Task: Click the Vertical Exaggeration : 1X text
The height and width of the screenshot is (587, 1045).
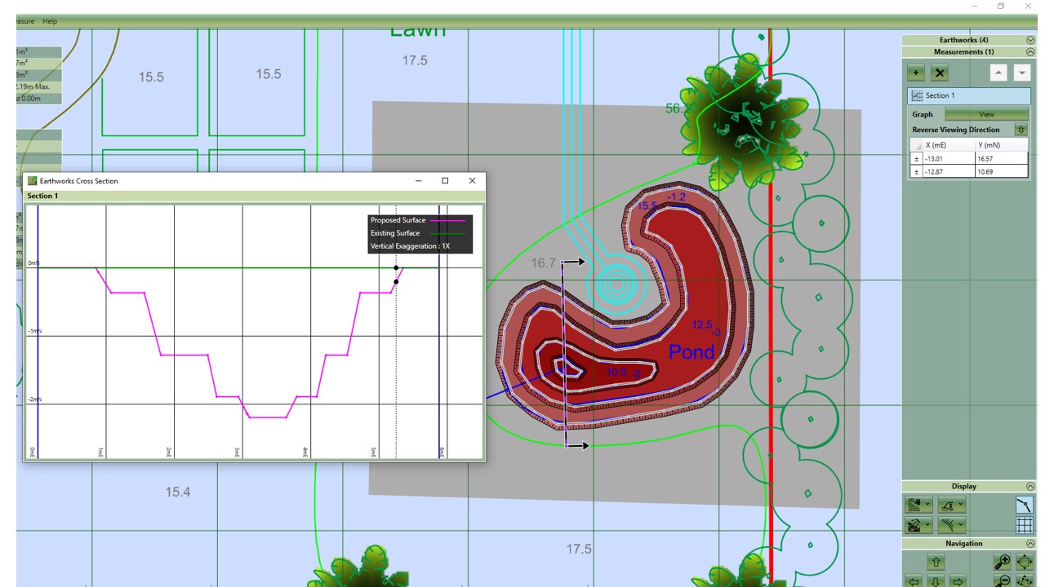Action: [x=410, y=246]
